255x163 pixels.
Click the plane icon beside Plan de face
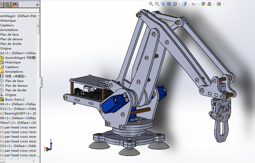coord(2,81)
